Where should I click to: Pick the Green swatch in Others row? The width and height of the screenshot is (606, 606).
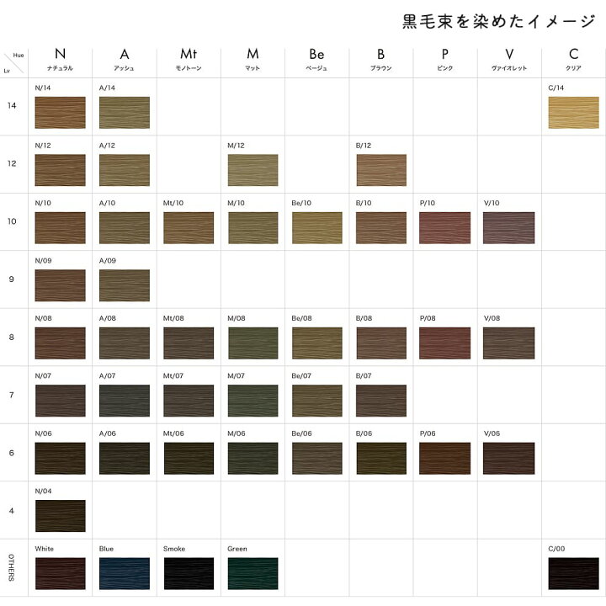[x=252, y=573]
